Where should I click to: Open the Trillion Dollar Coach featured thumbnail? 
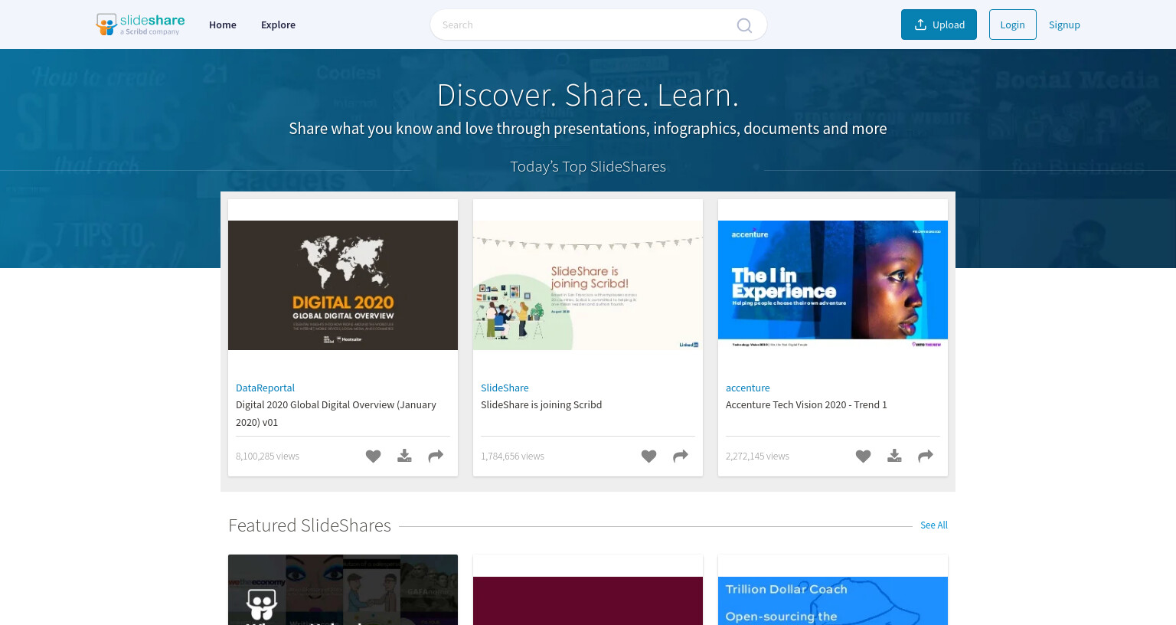click(833, 600)
